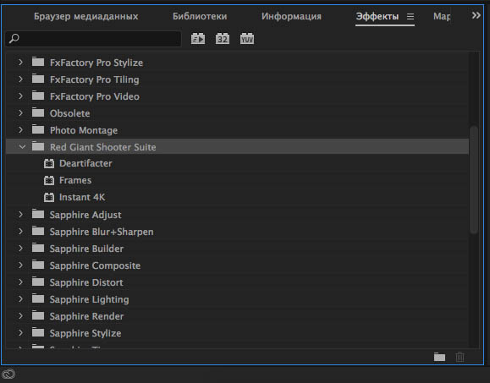This screenshot has height=383, width=490.
Task: Expand the Obsolete folder
Action: tap(20, 112)
